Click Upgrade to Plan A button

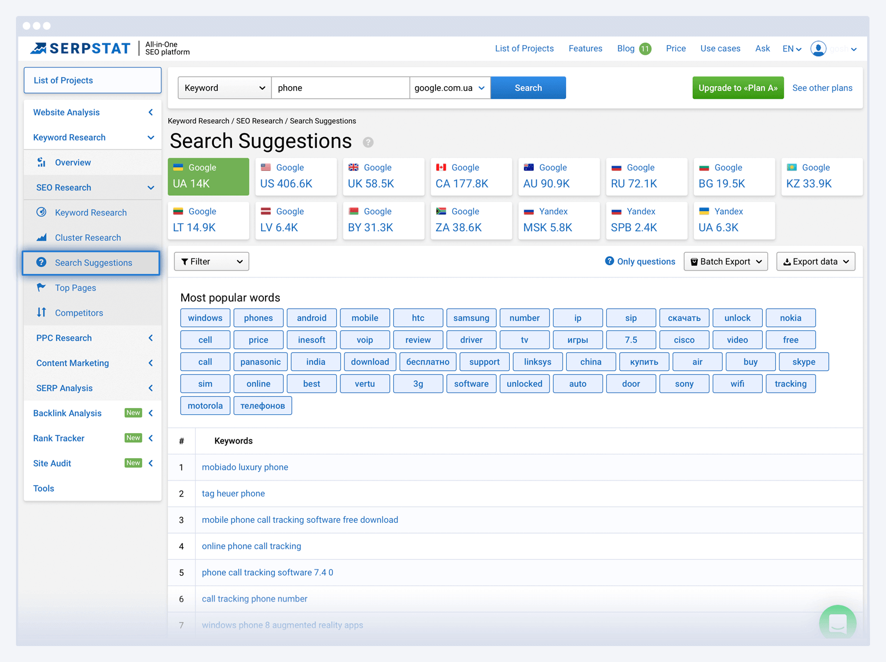click(x=738, y=88)
